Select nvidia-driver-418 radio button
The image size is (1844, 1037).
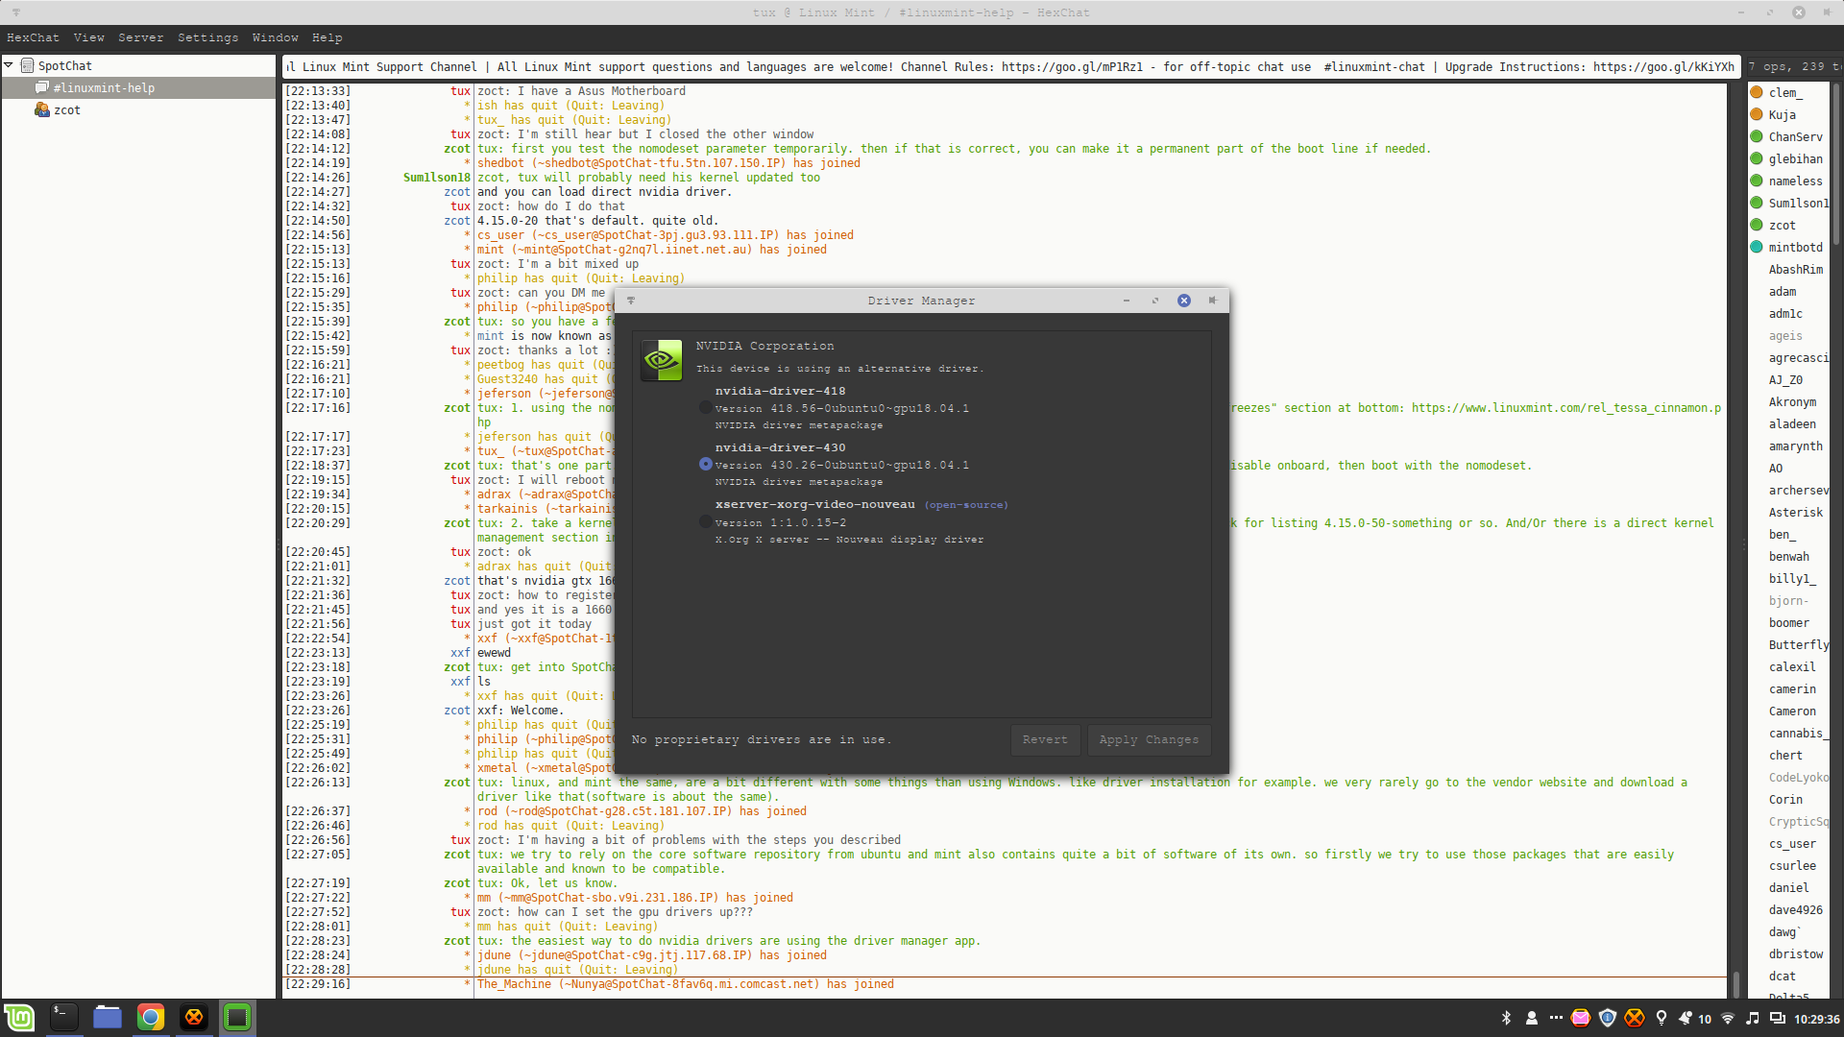(x=706, y=407)
